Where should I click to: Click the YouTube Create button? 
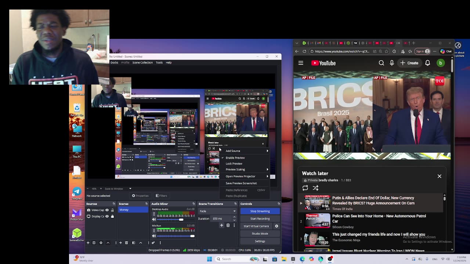click(409, 63)
